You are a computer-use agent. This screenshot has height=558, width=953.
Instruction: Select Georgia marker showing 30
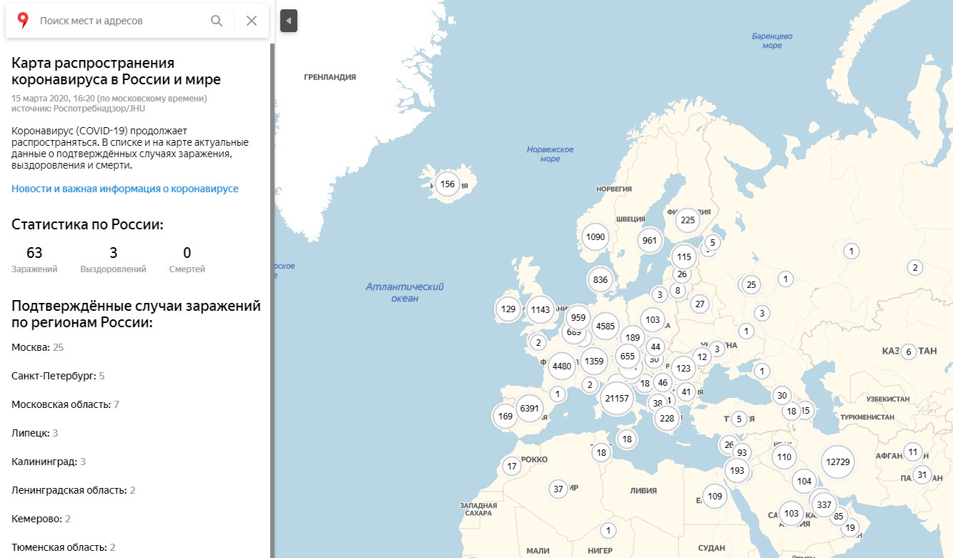(x=781, y=396)
